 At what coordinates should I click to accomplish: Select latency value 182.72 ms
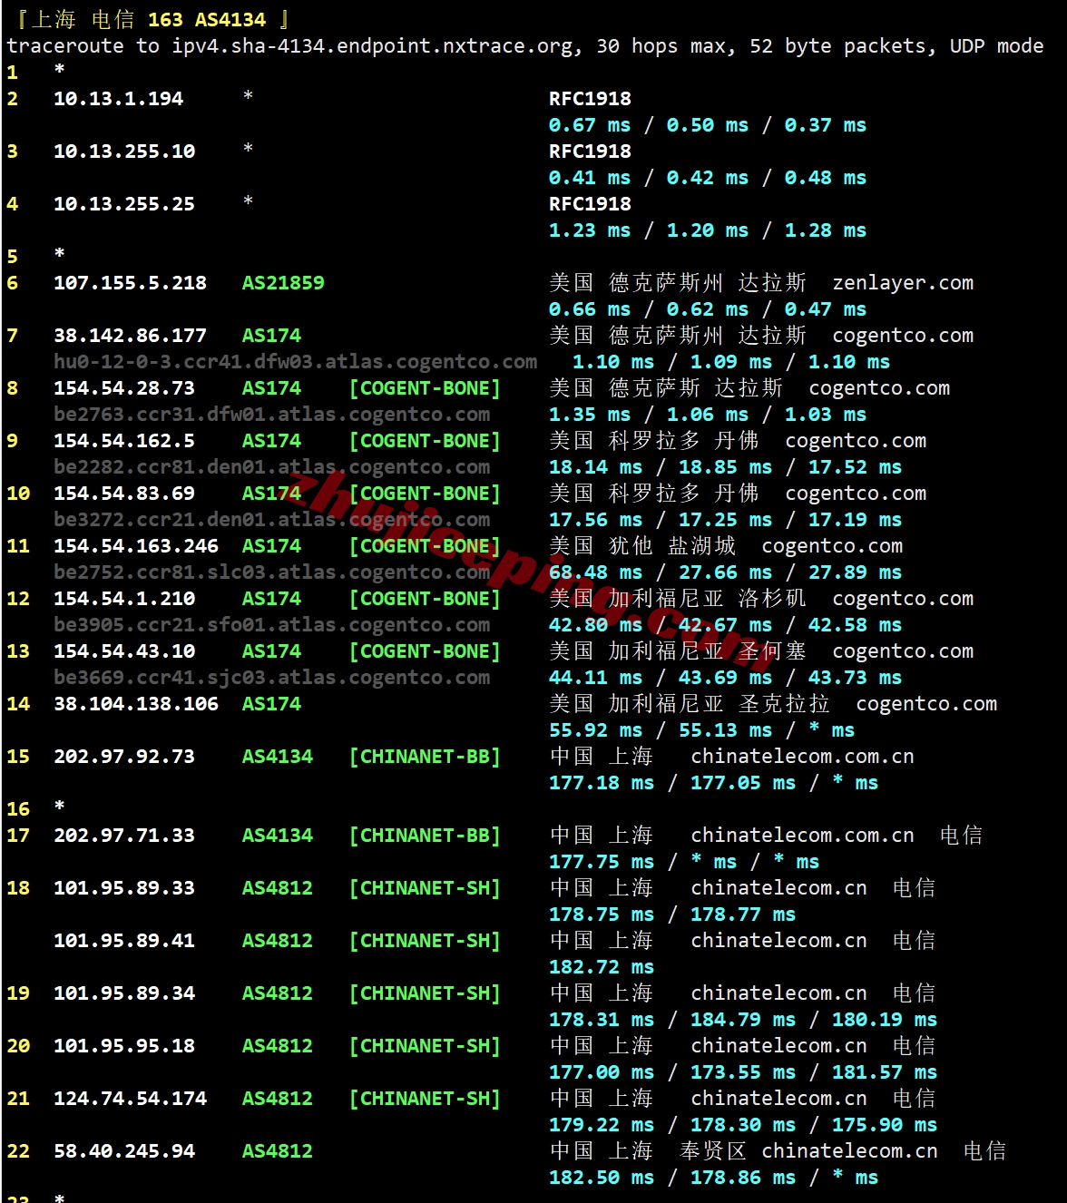[602, 967]
